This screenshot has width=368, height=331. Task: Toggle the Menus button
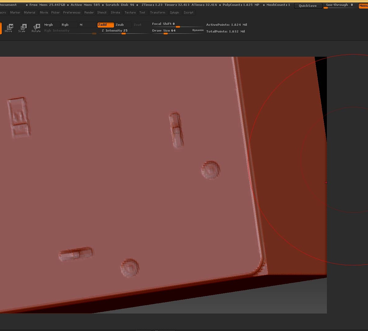[363, 6]
